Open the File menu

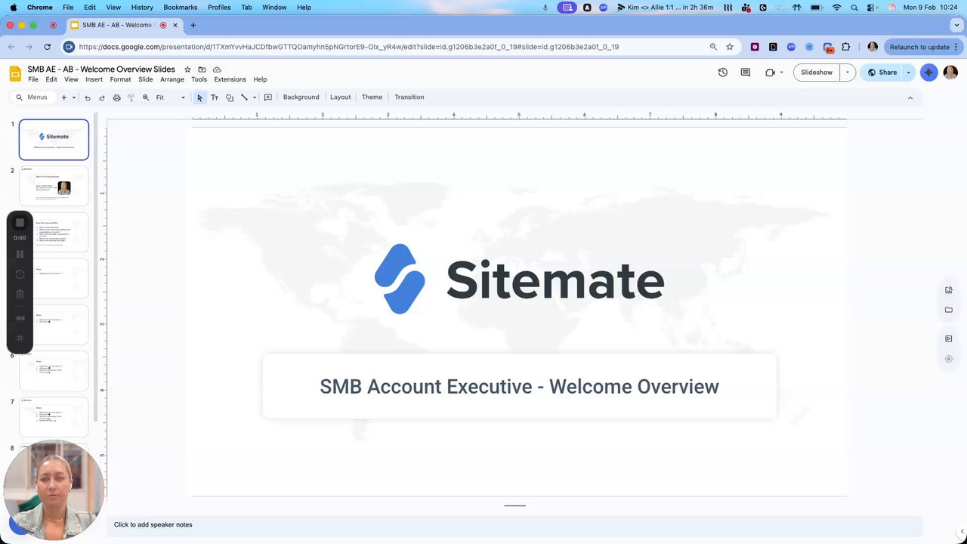click(33, 79)
